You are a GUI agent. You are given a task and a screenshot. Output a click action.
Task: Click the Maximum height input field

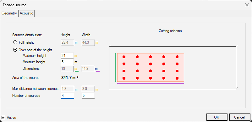[67, 56]
